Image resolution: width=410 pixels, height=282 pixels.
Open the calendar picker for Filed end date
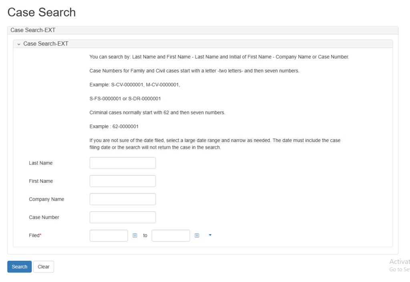(x=197, y=236)
